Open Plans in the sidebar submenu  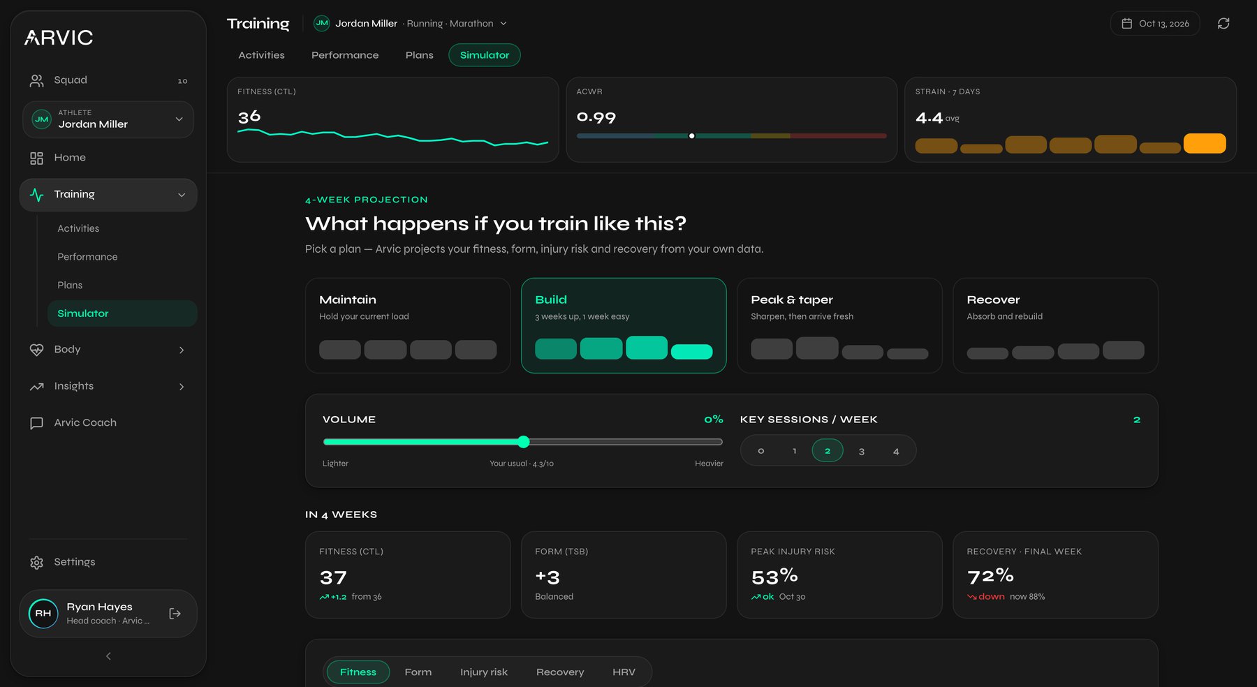tap(122, 285)
